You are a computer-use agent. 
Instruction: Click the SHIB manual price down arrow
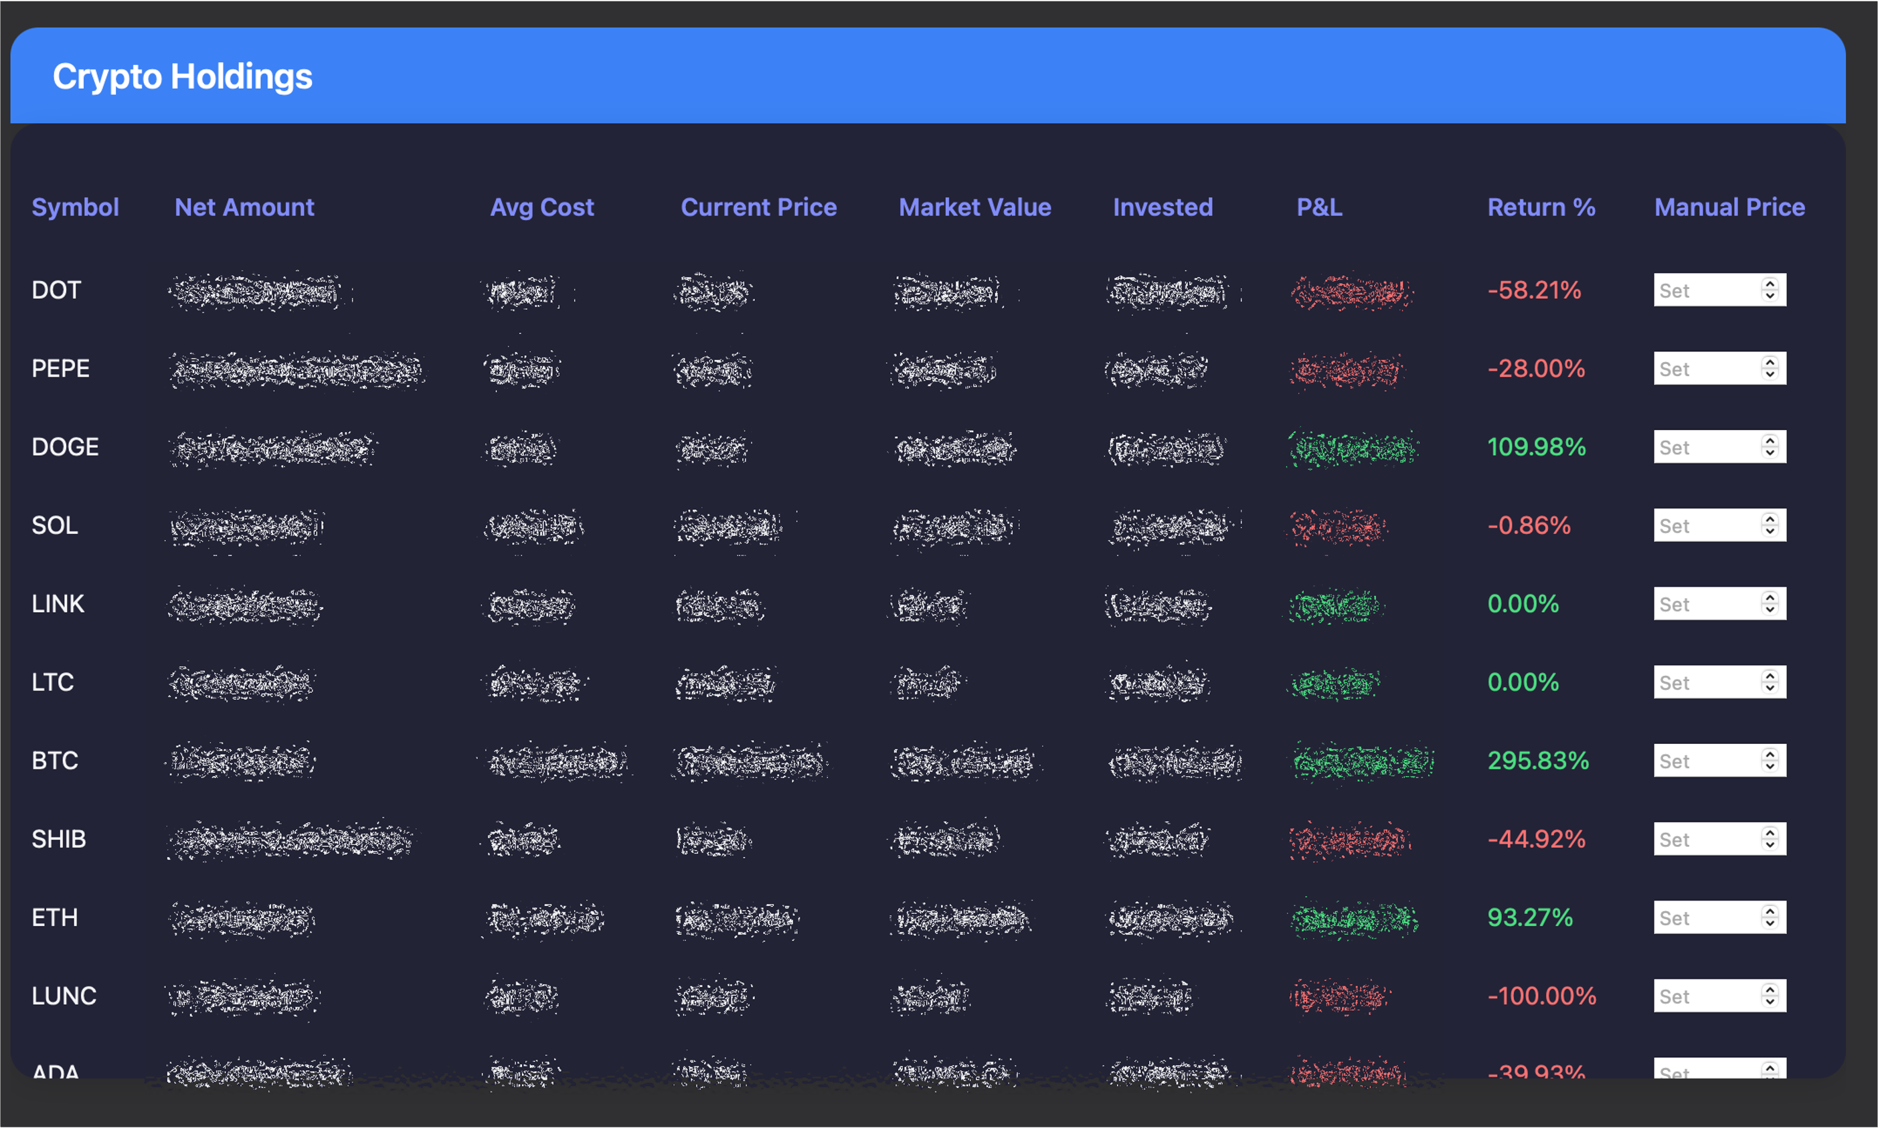1770,844
